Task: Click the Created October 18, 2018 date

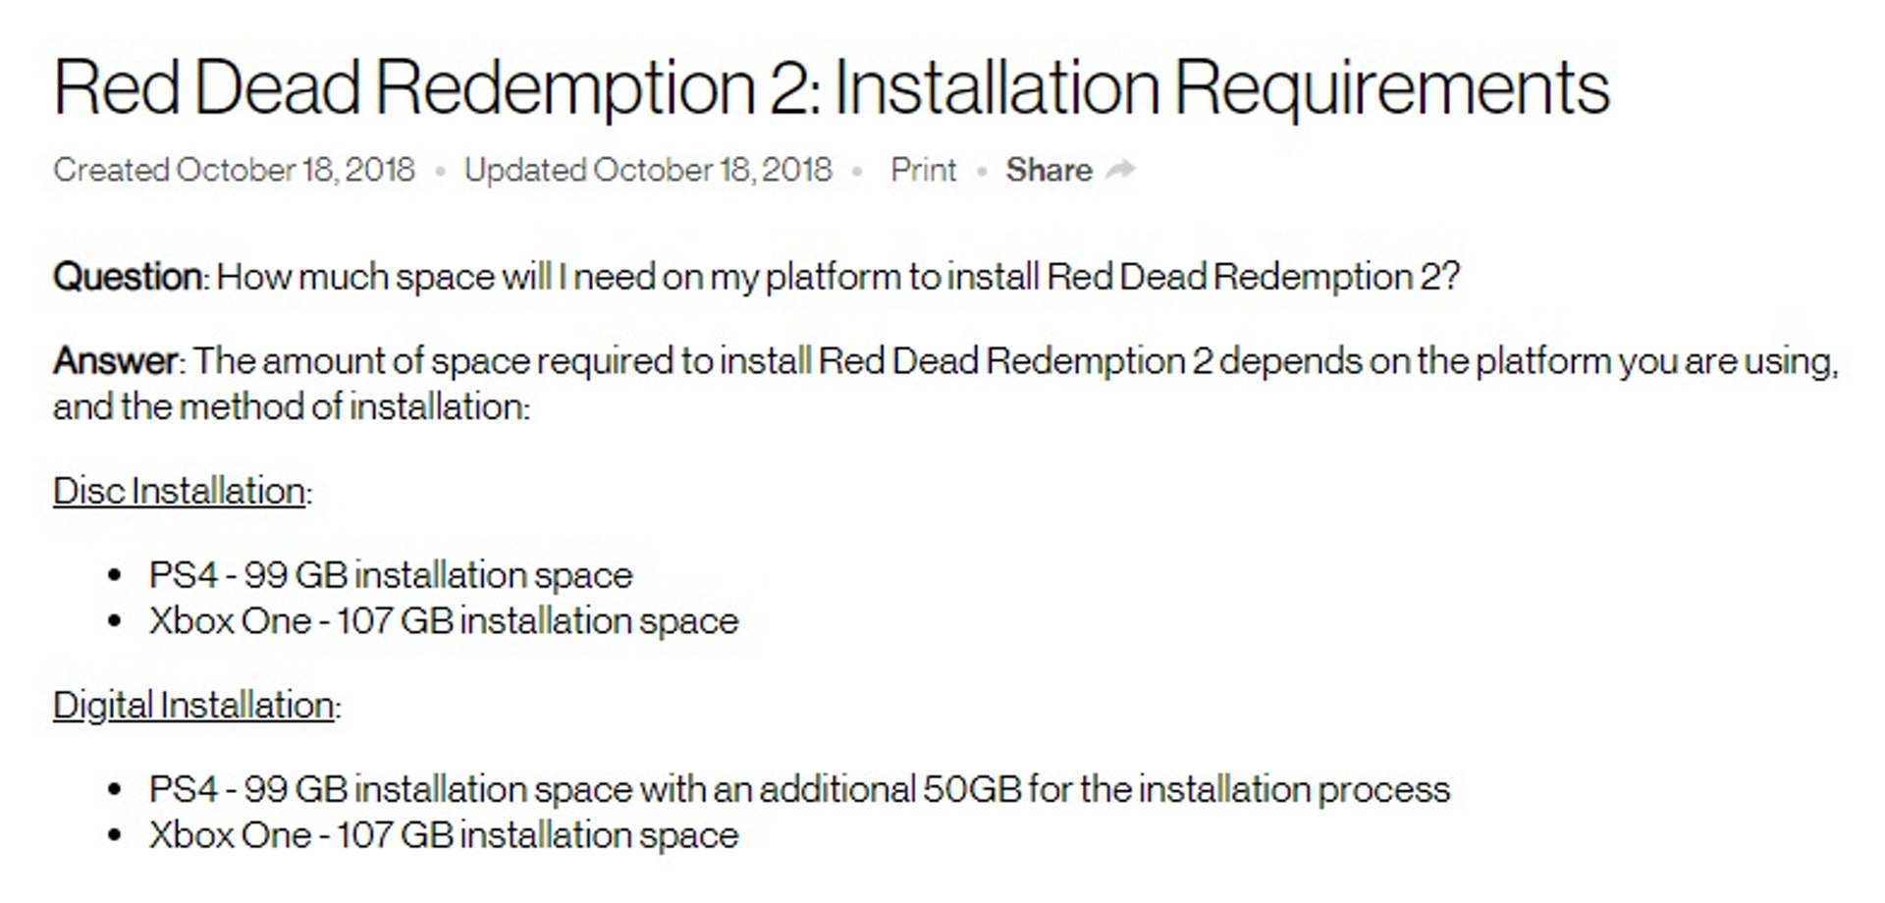Action: click(x=234, y=170)
